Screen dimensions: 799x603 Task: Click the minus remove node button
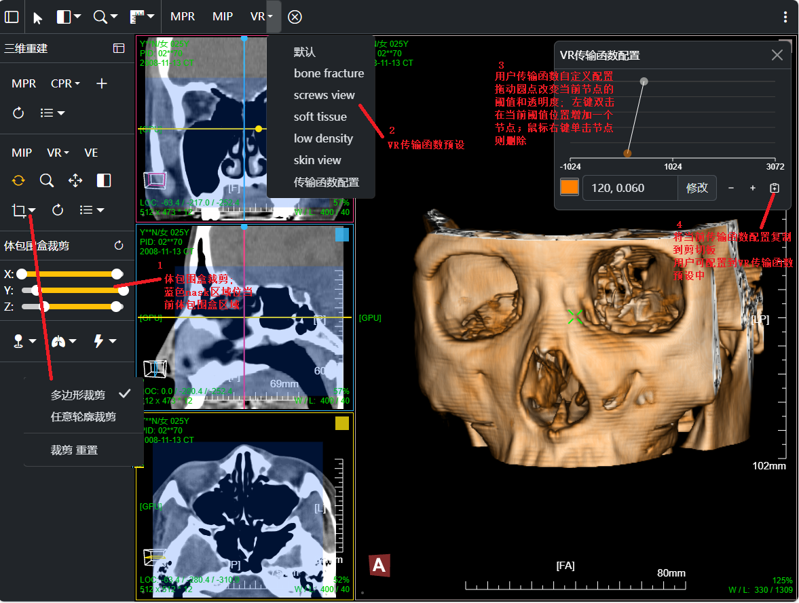pyautogui.click(x=730, y=188)
